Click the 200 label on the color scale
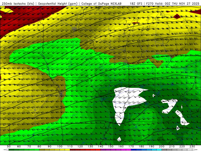Screen dimensions: 201x151 click(162, 146)
